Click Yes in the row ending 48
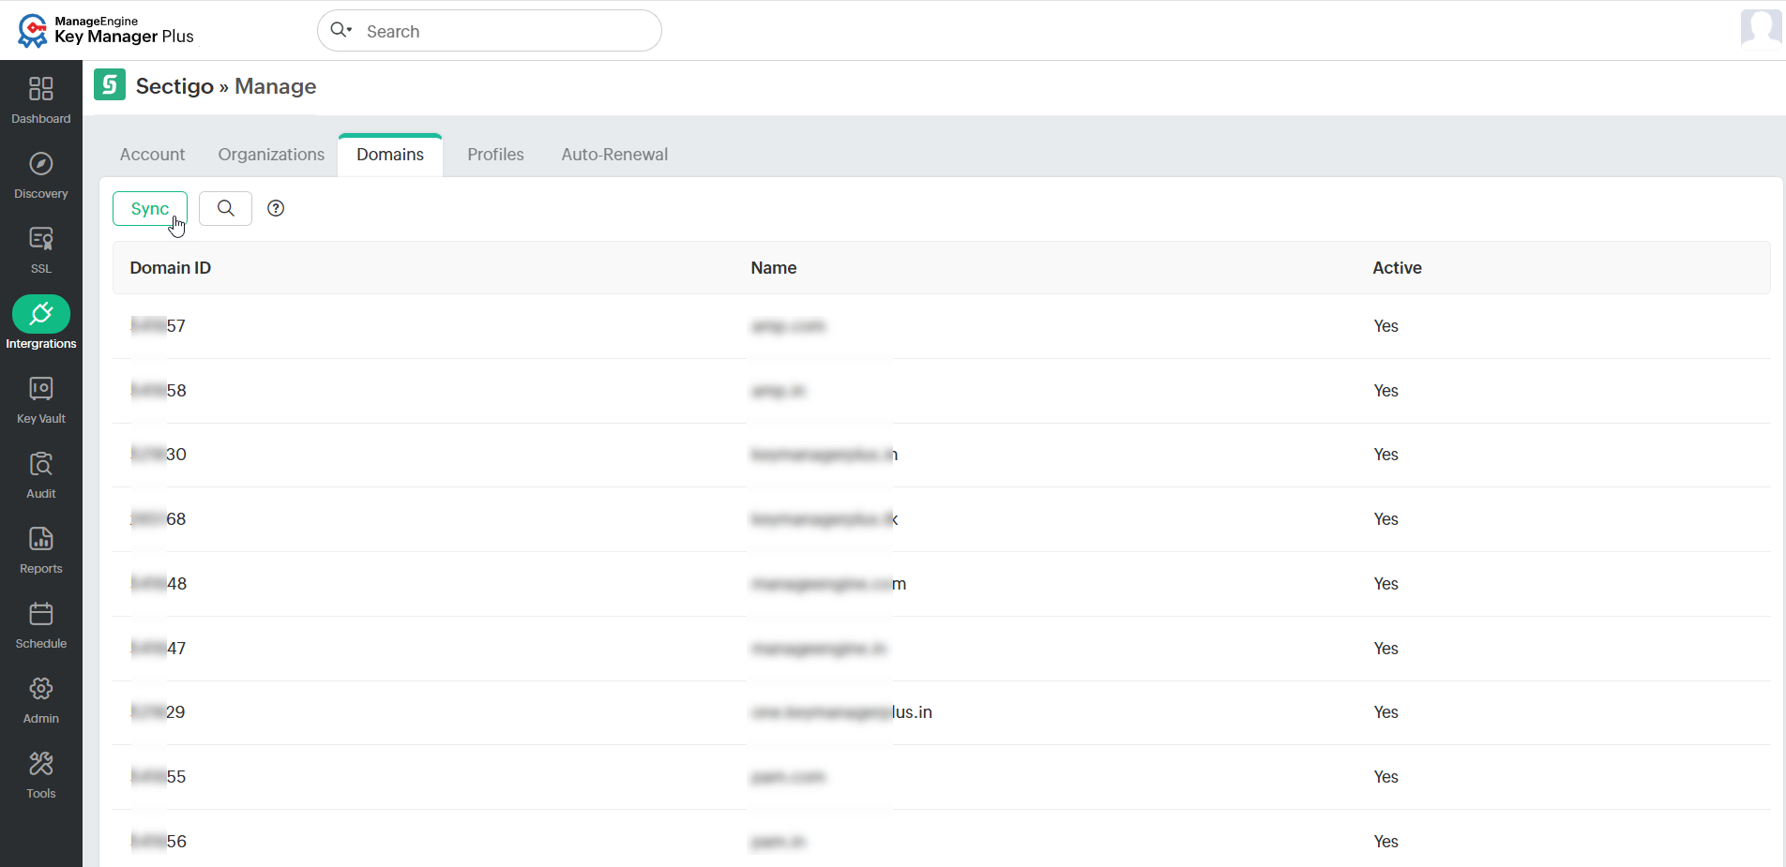This screenshot has height=867, width=1786. [x=1385, y=584]
